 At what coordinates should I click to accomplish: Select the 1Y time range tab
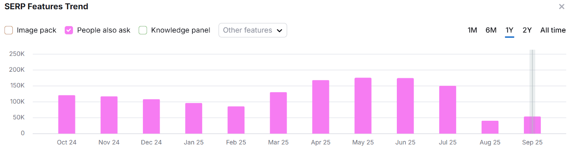click(509, 30)
